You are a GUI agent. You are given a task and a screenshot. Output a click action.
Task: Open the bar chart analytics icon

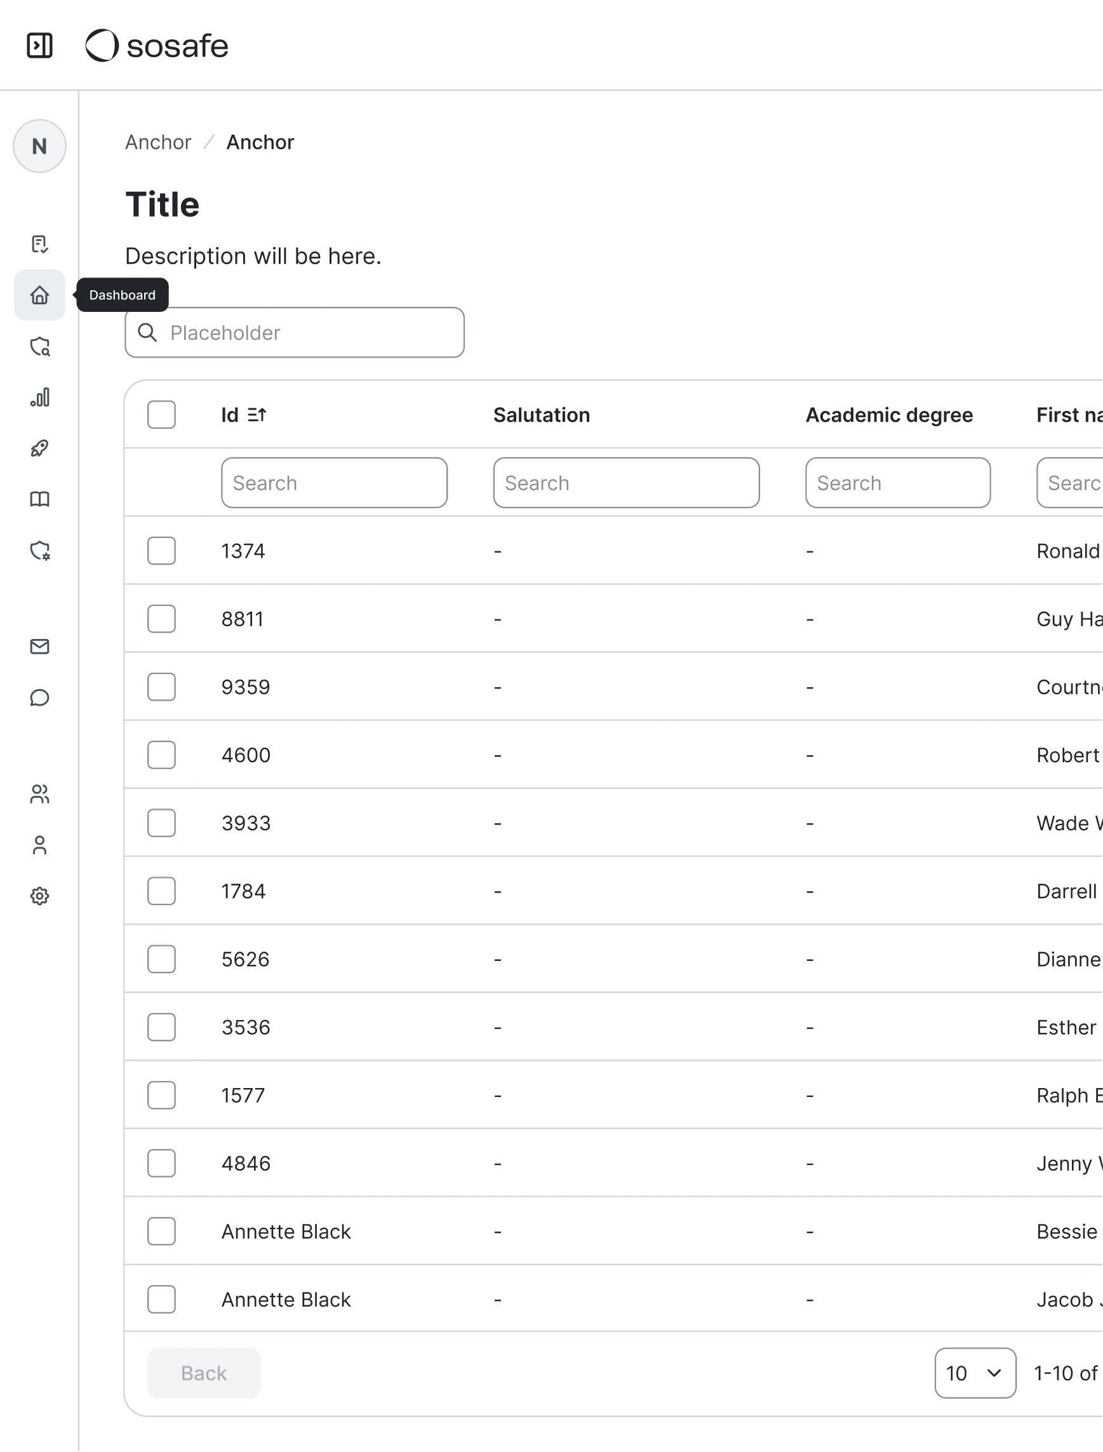(39, 396)
